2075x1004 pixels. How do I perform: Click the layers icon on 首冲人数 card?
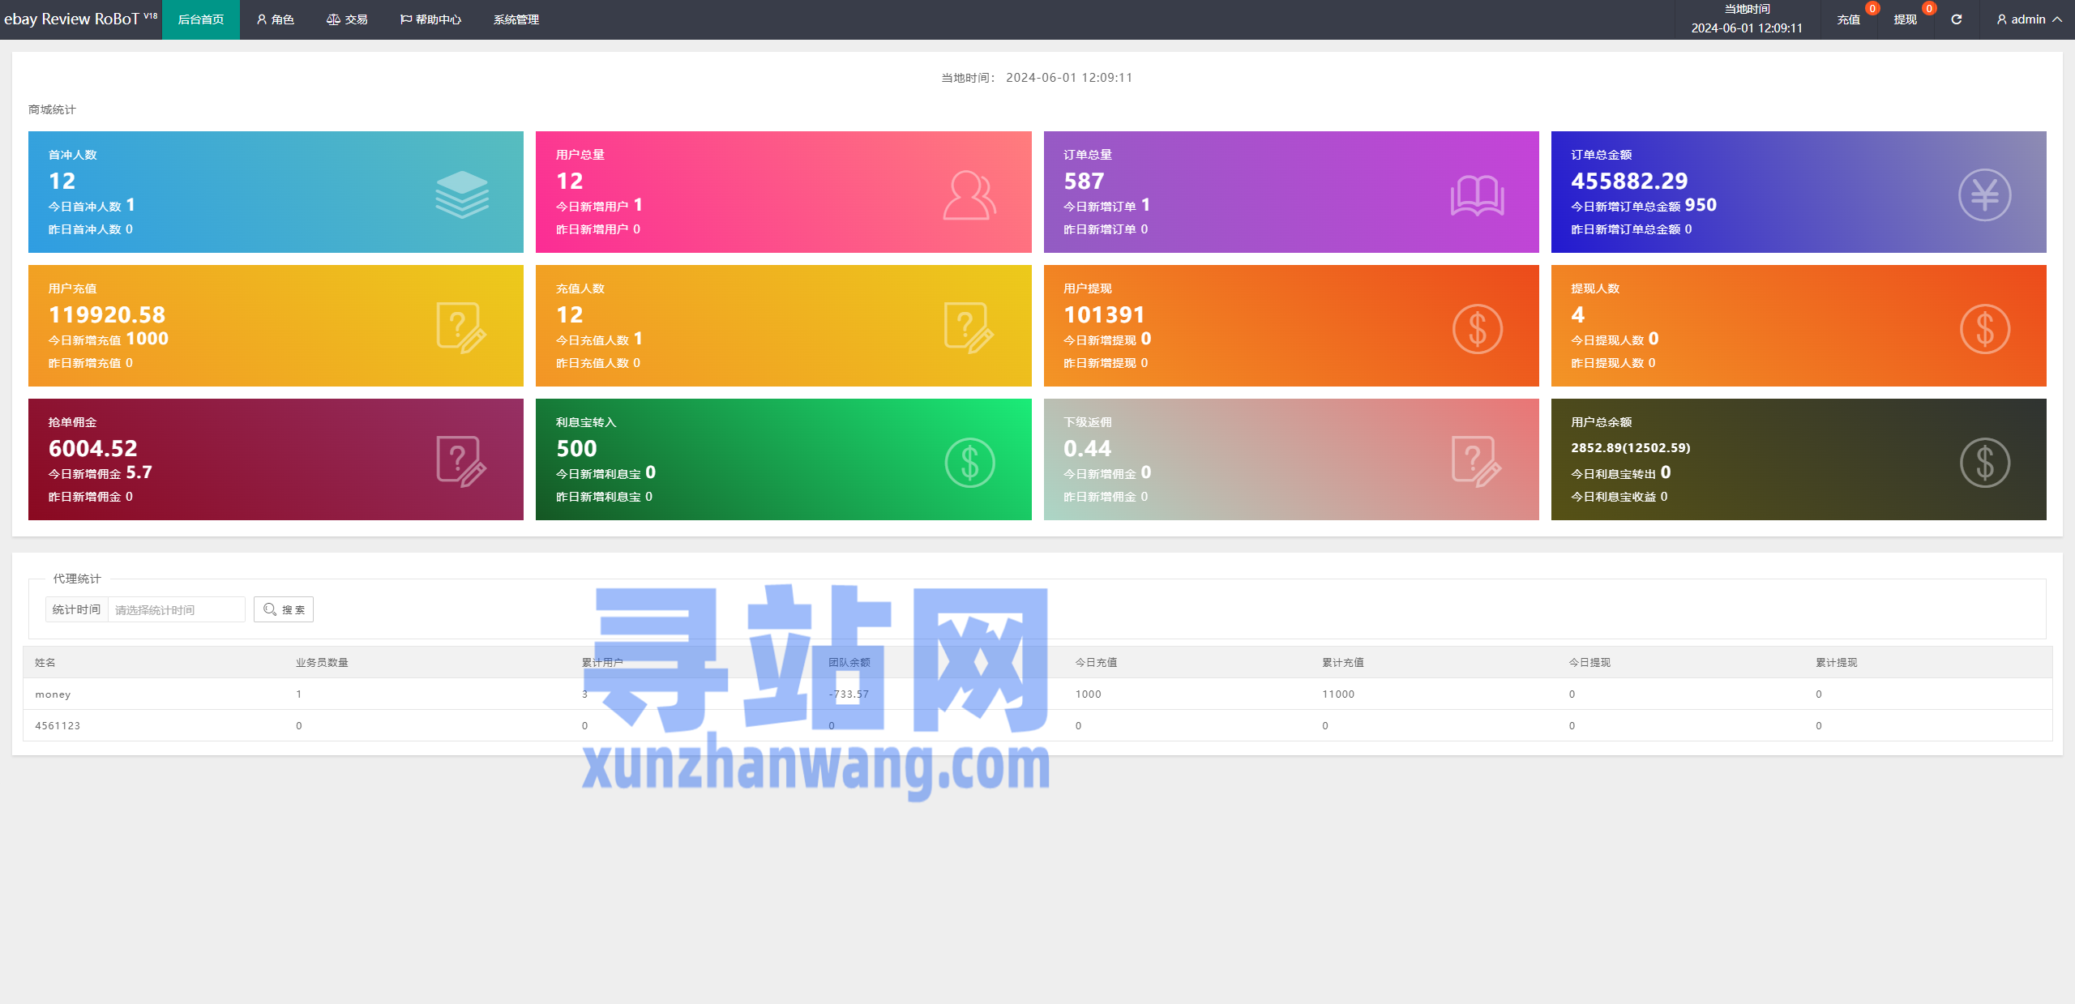tap(462, 194)
